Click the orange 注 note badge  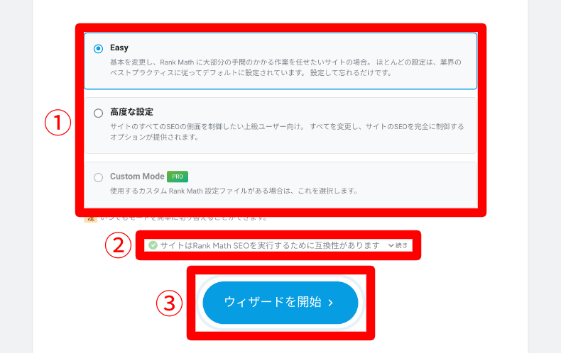click(91, 218)
